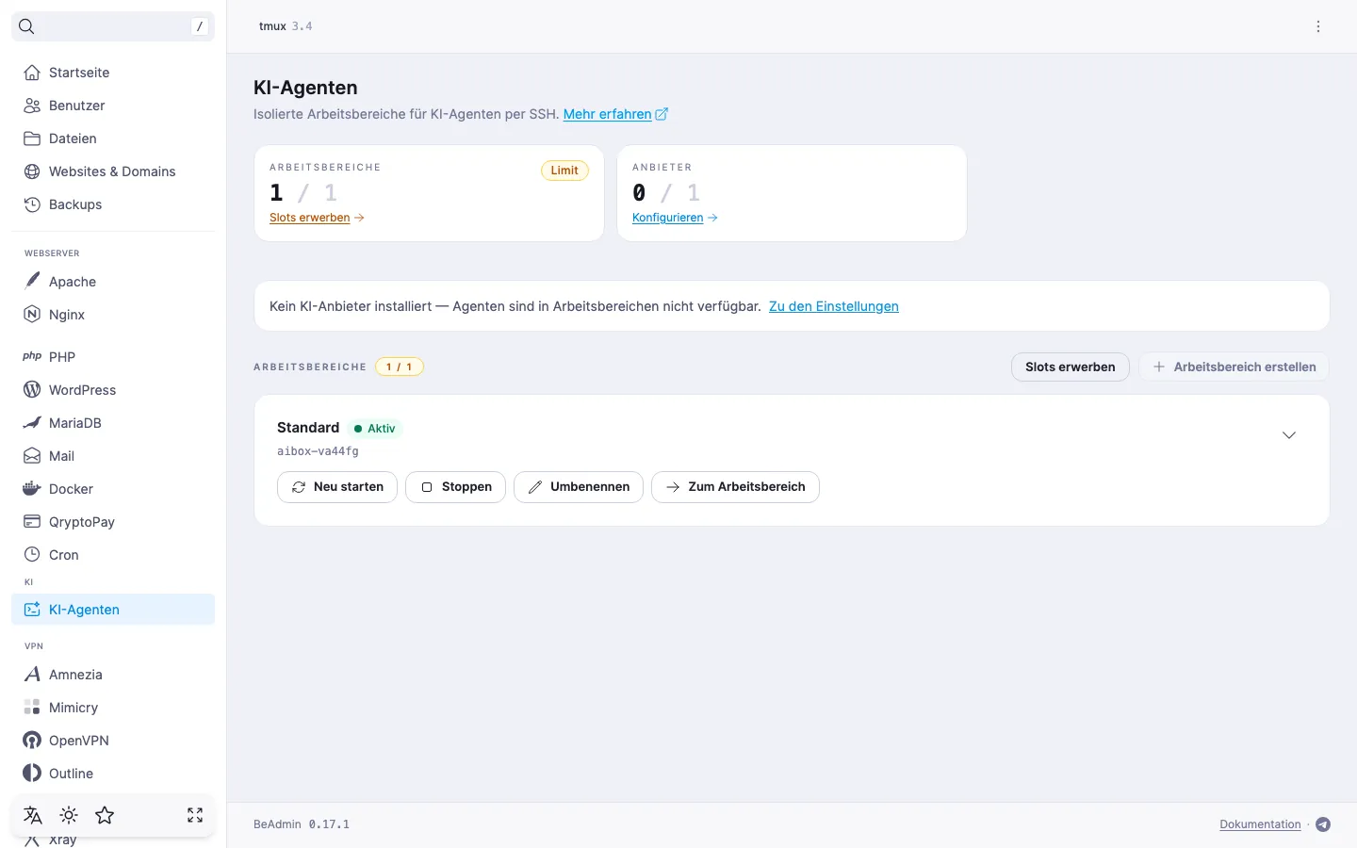Click the fullscreen expand icon
Image resolution: width=1357 pixels, height=848 pixels.
(195, 815)
